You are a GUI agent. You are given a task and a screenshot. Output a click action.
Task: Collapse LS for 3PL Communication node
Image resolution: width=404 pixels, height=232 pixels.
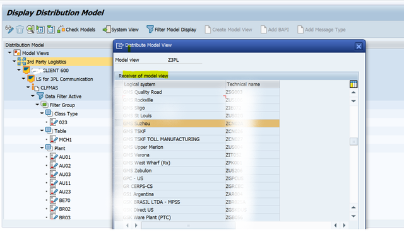coord(23,78)
